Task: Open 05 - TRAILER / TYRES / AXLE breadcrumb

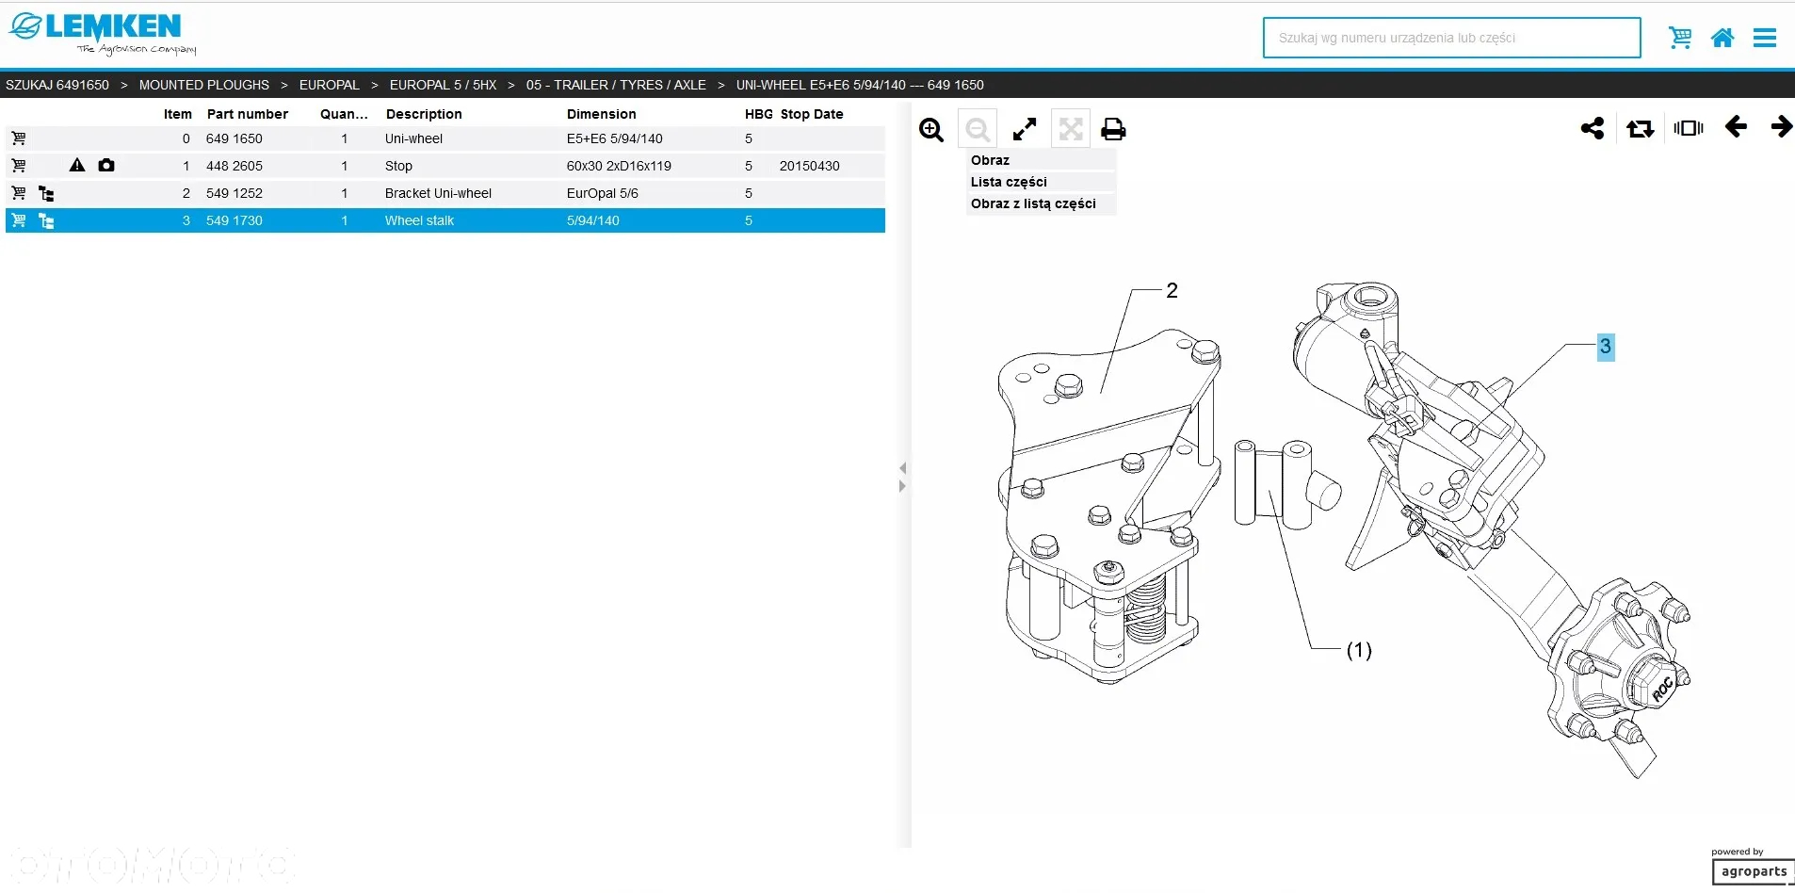Action: [x=616, y=85]
